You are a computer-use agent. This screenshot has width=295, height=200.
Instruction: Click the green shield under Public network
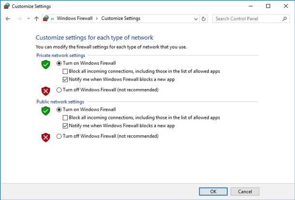point(46,111)
